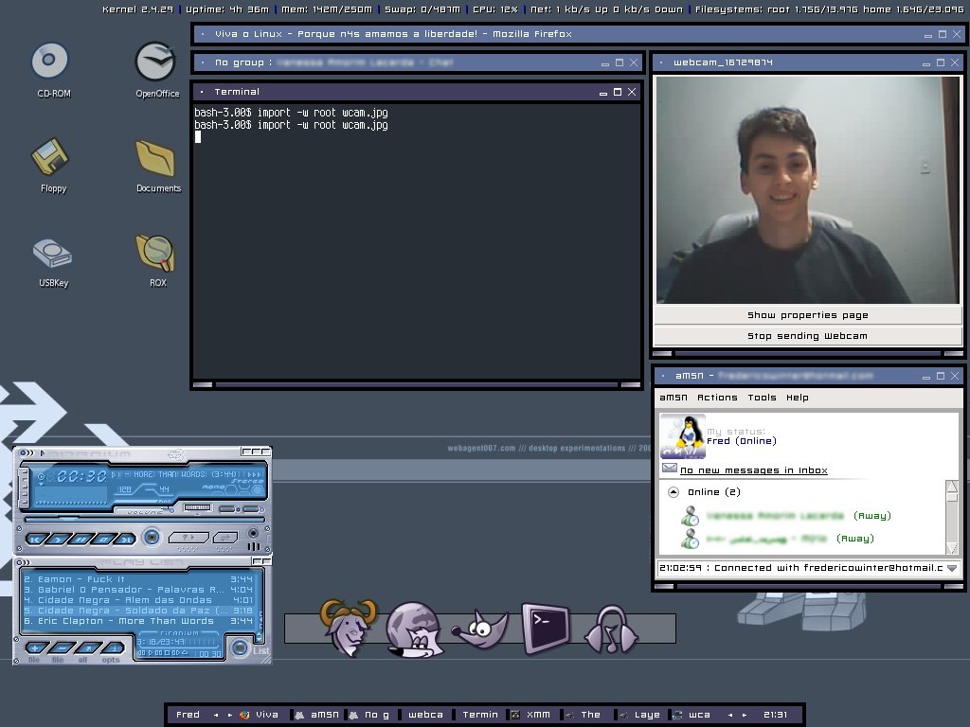Screen dimensions: 970x727
Task: Click the Fred workspace label in taskbar
Action: (x=189, y=715)
